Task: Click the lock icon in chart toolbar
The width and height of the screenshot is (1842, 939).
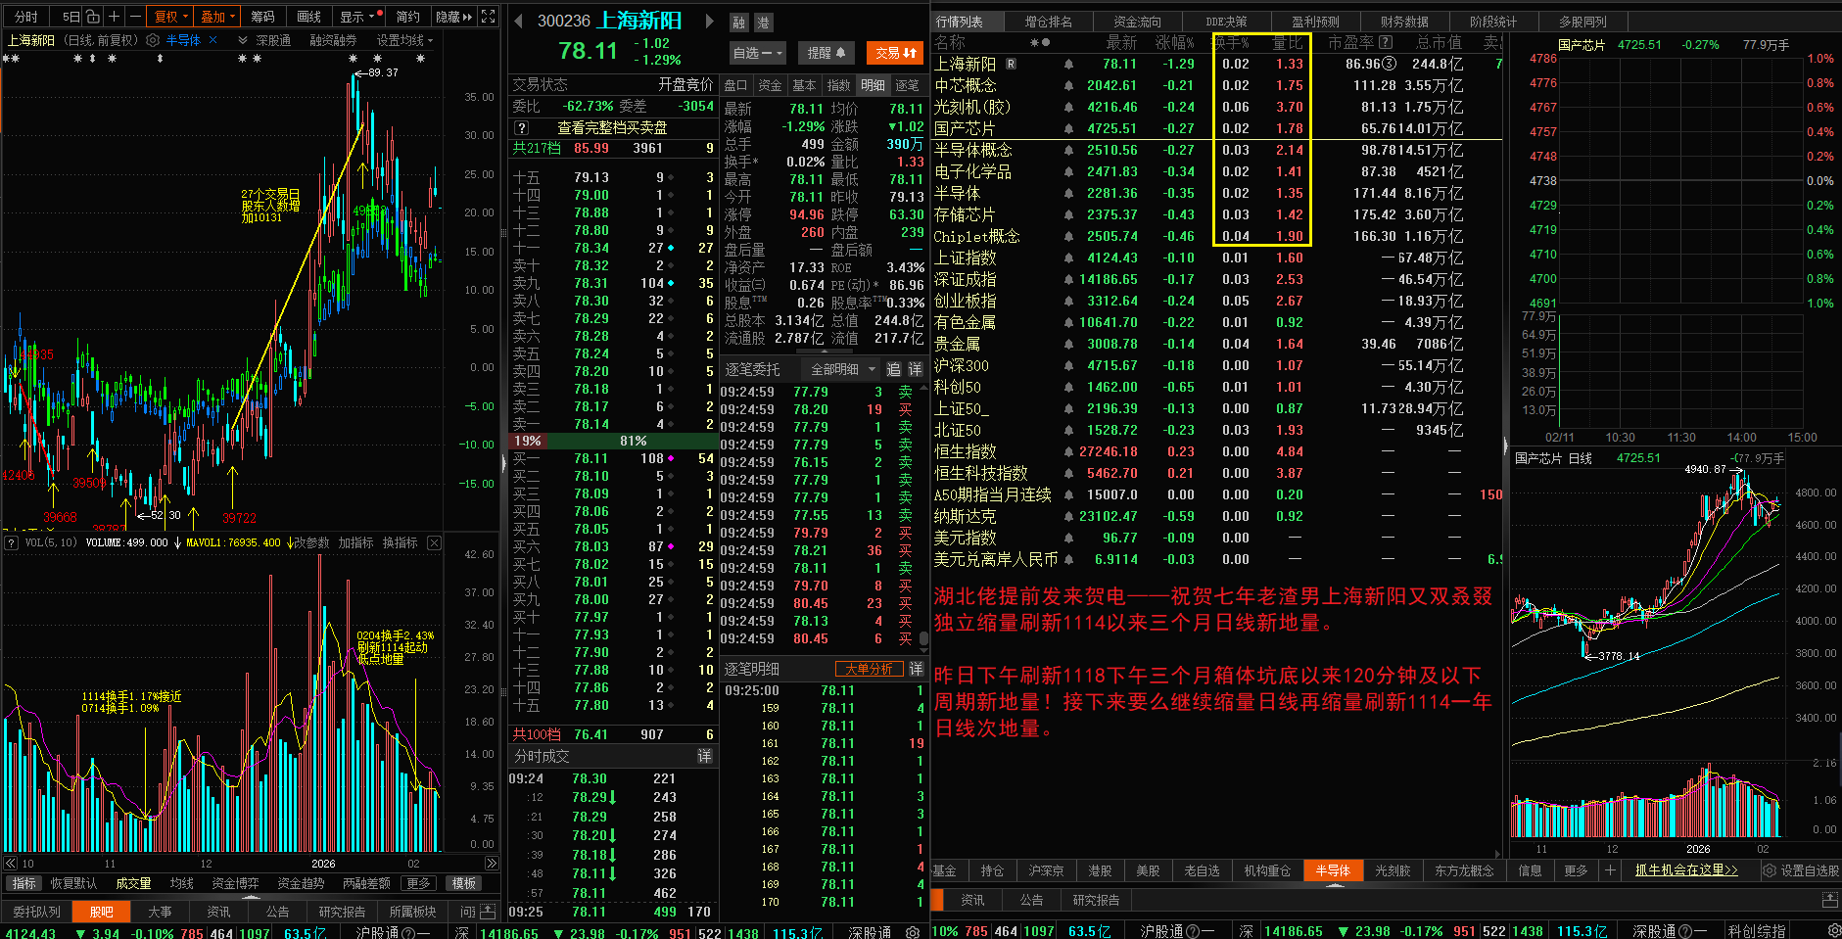Action: click(92, 16)
